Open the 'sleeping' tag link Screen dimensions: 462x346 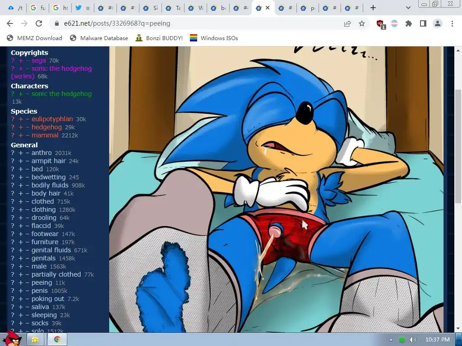coord(44,315)
